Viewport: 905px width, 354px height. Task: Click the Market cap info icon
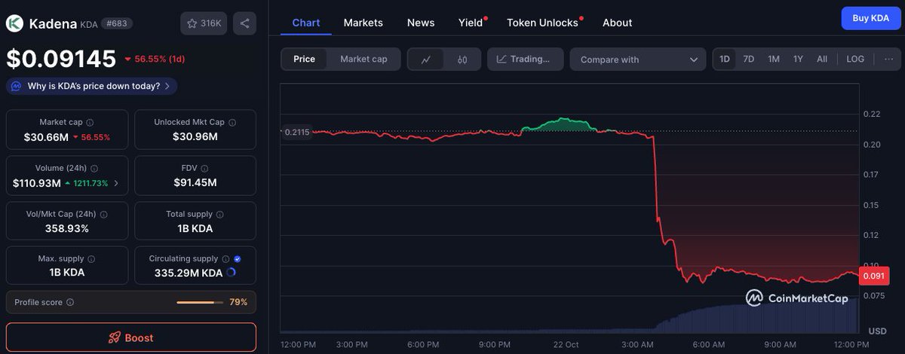point(90,122)
